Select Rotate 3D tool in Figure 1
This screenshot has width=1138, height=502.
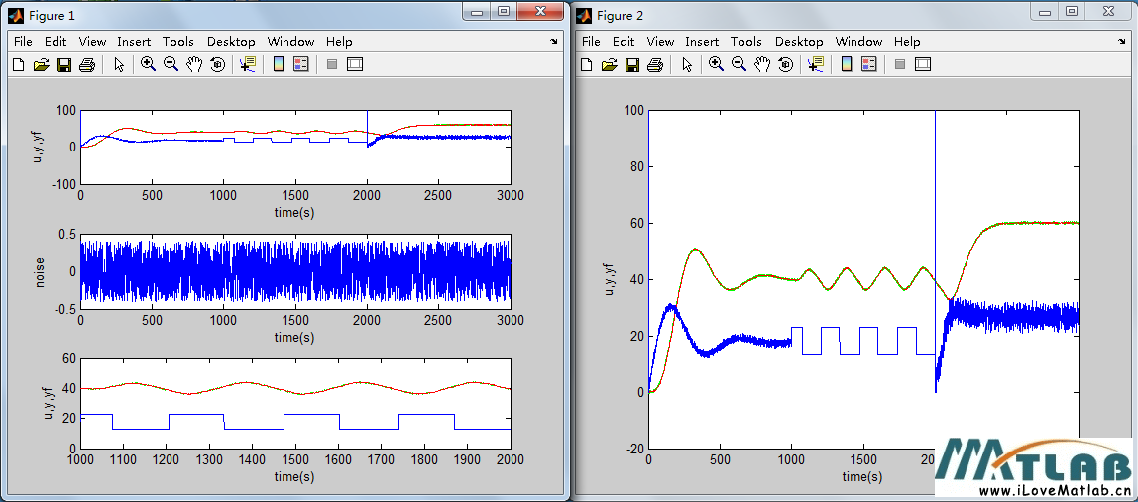coord(217,65)
